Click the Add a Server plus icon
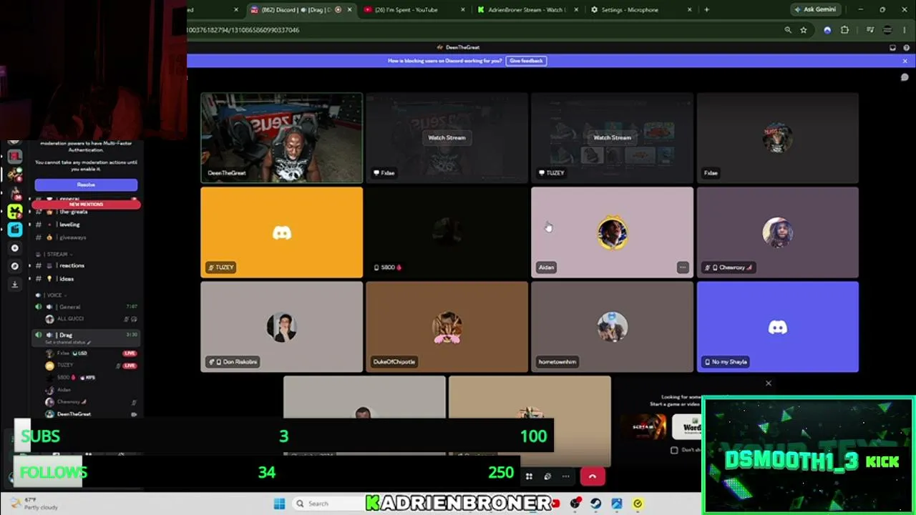Image resolution: width=916 pixels, height=515 pixels. coord(15,248)
